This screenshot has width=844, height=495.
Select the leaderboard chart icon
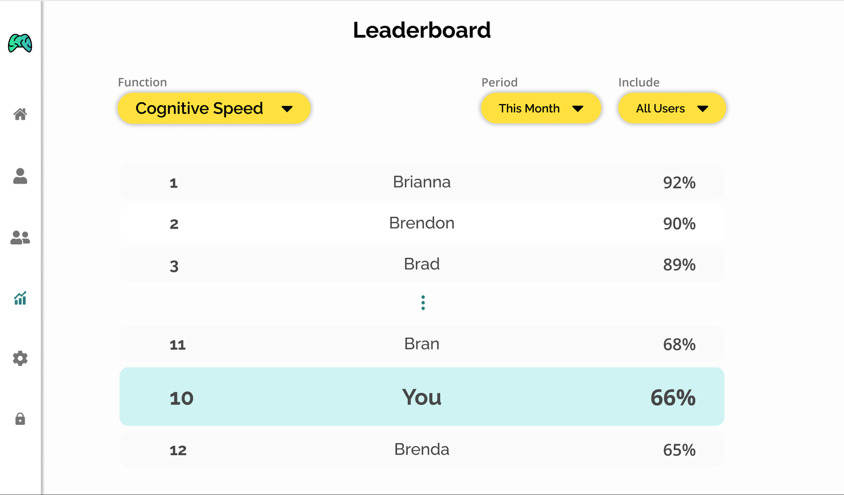click(20, 299)
